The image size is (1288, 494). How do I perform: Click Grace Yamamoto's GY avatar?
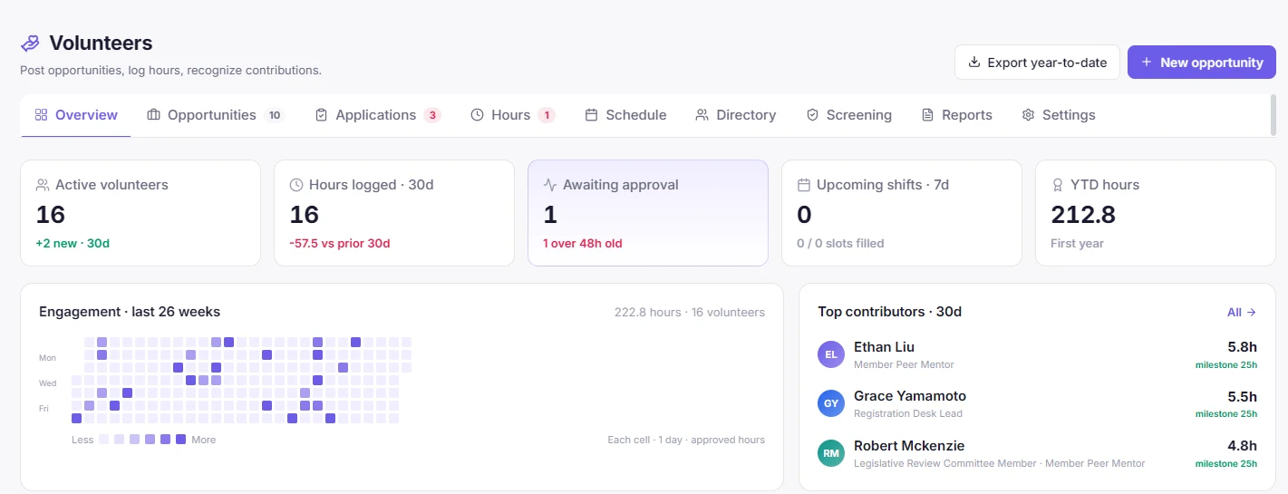pyautogui.click(x=831, y=403)
